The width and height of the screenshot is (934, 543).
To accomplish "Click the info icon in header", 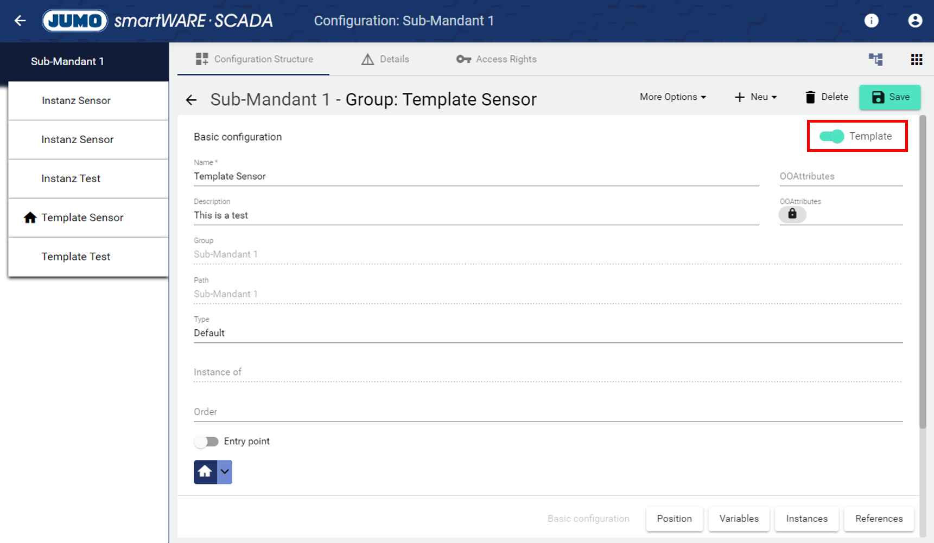I will (871, 21).
